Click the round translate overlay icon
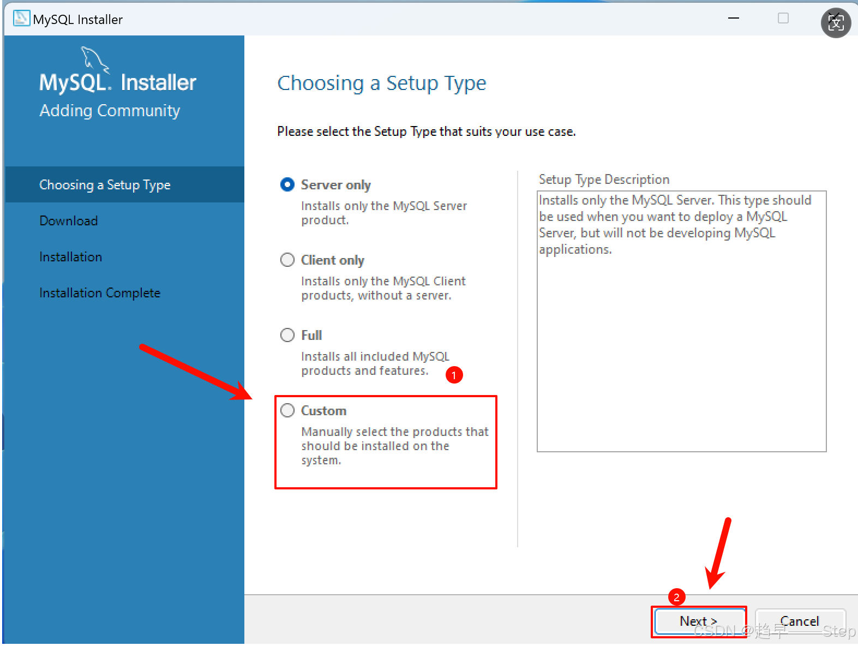 [x=836, y=22]
